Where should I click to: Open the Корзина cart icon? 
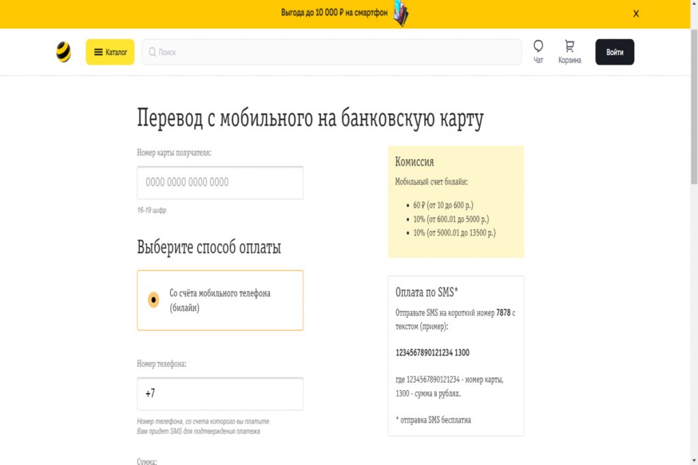click(570, 52)
